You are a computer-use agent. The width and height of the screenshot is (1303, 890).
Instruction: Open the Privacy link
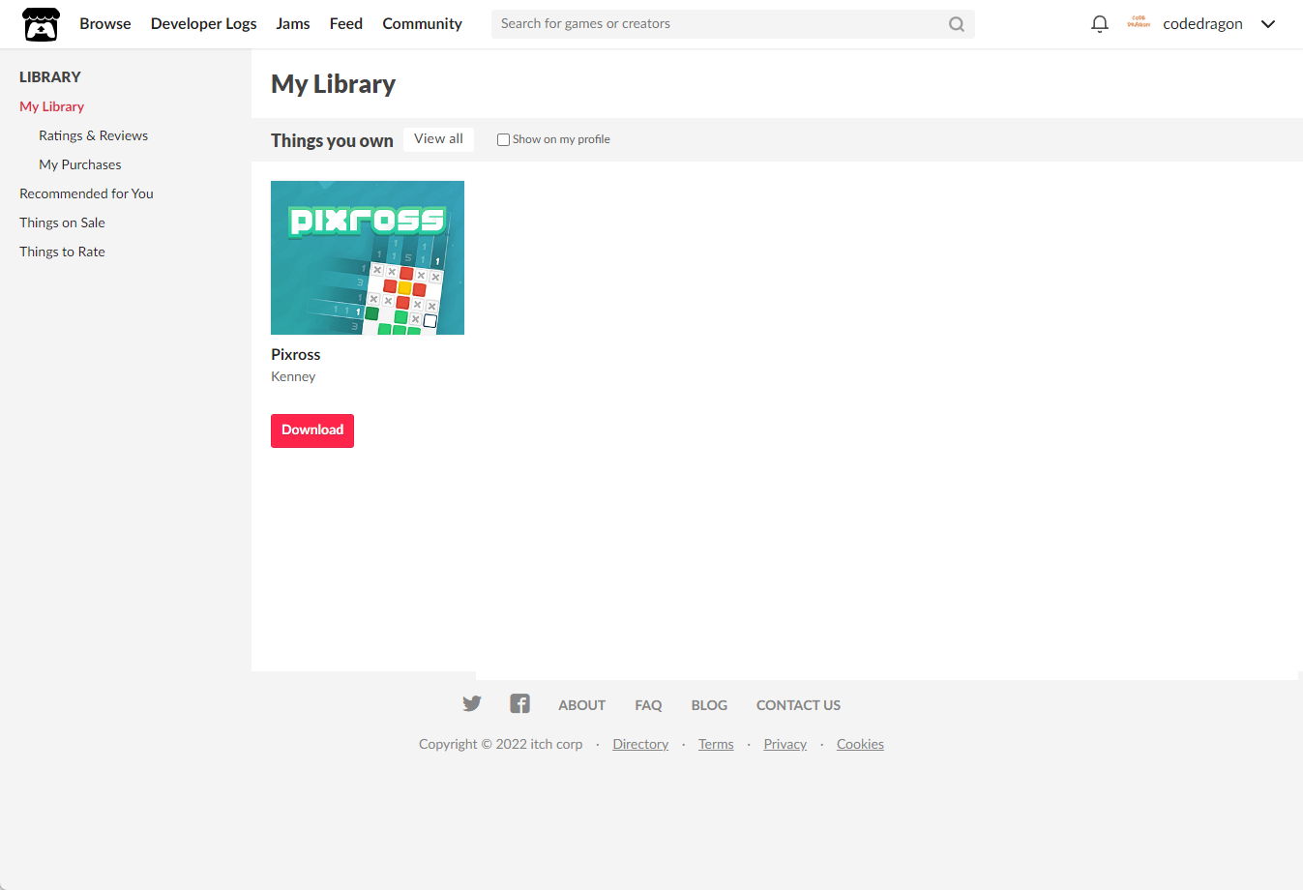[785, 744]
